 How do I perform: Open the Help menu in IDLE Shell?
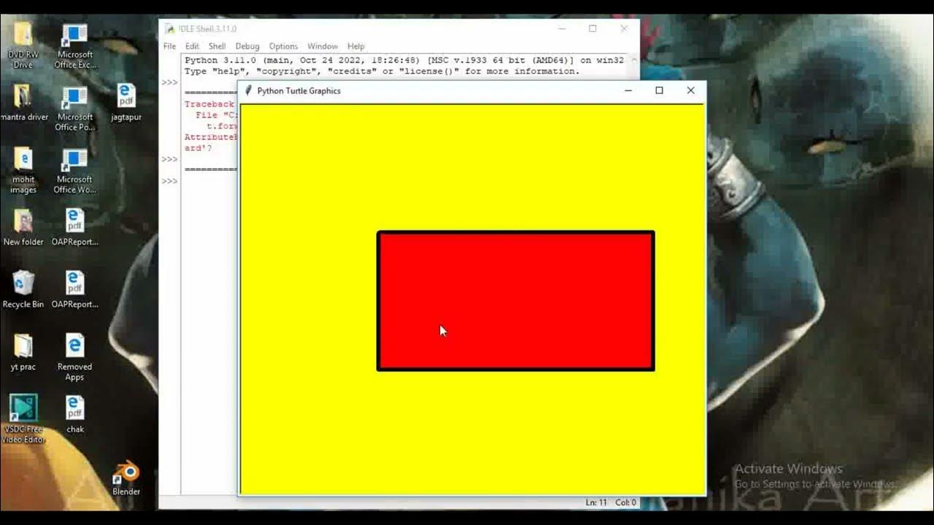point(356,46)
